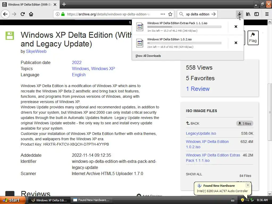Follow the 2022 publication date link
Screen dimensions: 272x204
(77, 62)
